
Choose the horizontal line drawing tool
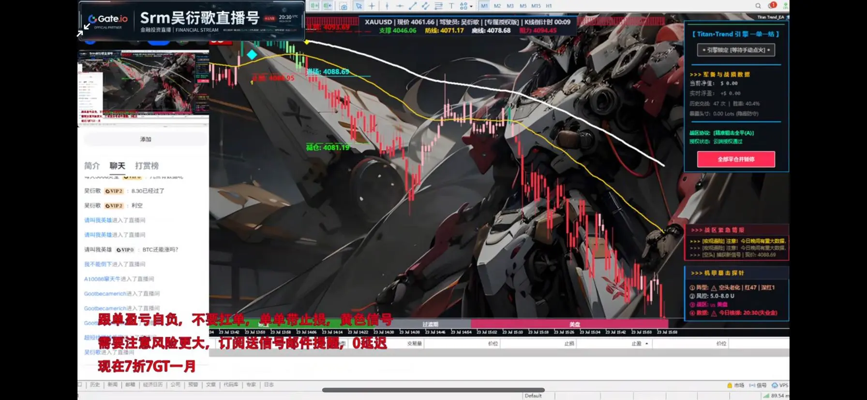[400, 6]
